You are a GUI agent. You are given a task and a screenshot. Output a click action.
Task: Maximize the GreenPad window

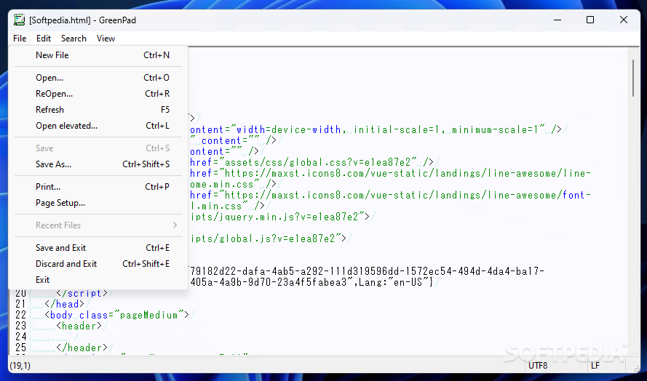pyautogui.click(x=590, y=20)
